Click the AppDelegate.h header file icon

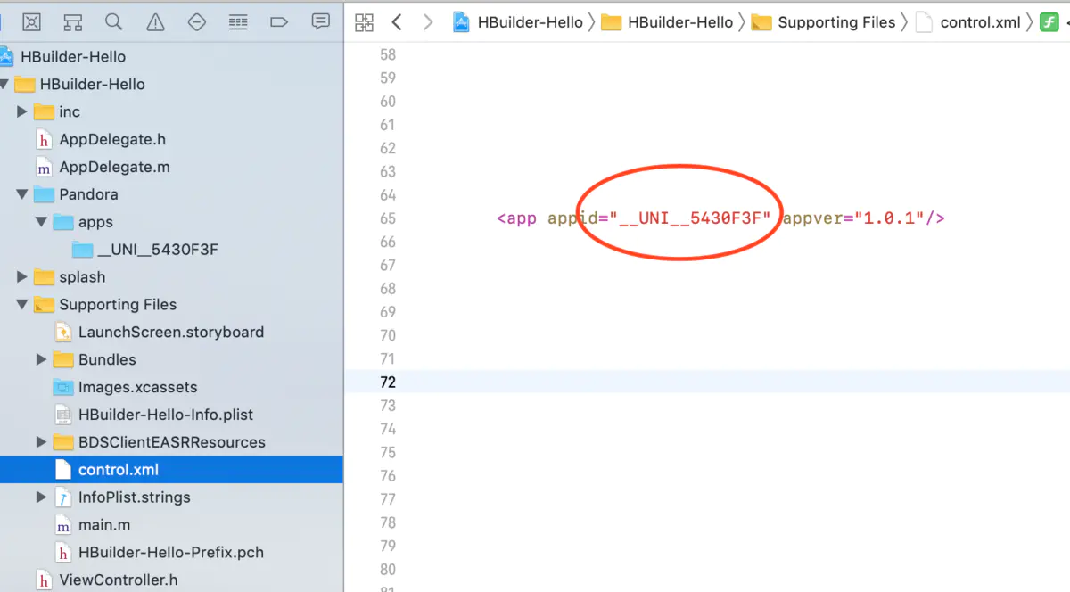[43, 140]
